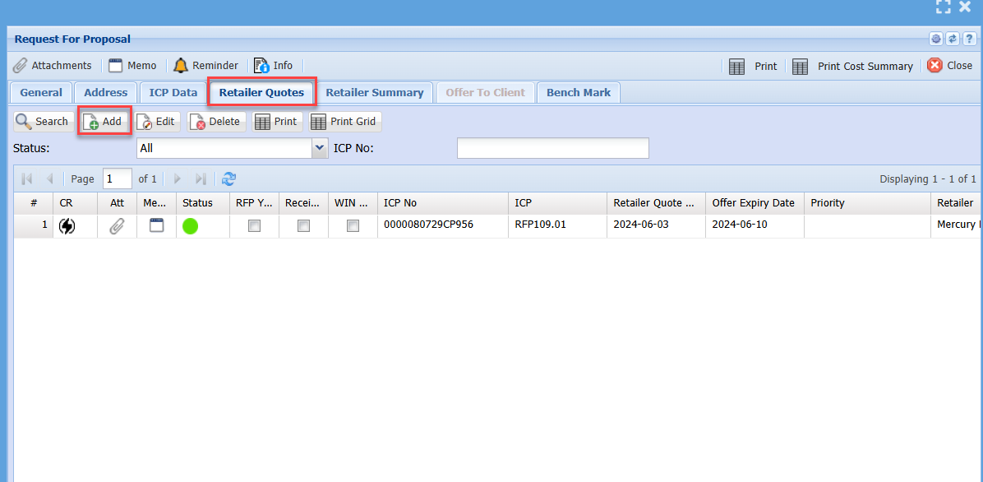Viewport: 983px width, 482px height.
Task: Click the green status indicator in row 1
Action: click(191, 225)
